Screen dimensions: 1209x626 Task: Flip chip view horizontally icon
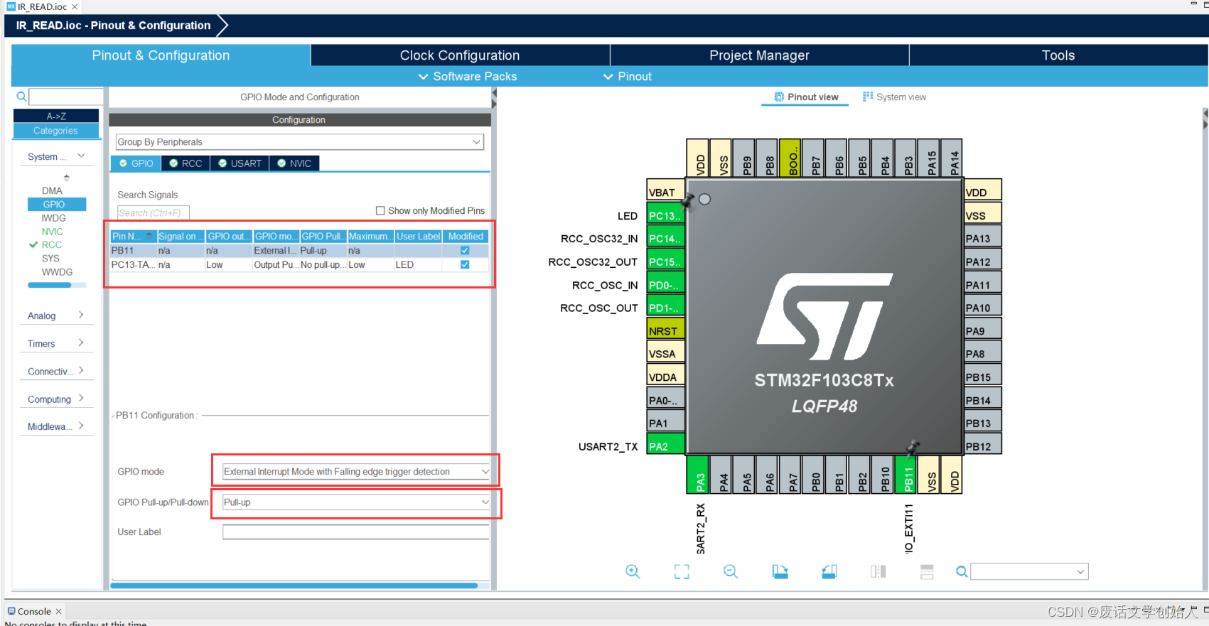click(x=878, y=571)
